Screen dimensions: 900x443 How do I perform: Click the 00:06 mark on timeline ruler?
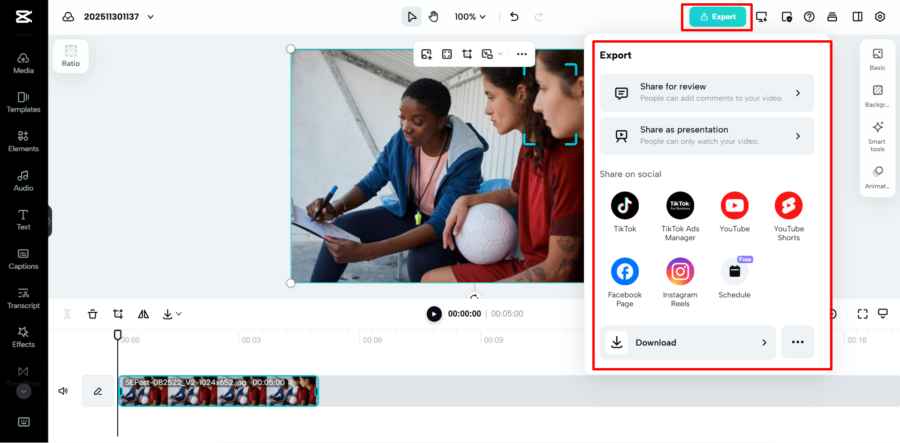click(x=372, y=340)
